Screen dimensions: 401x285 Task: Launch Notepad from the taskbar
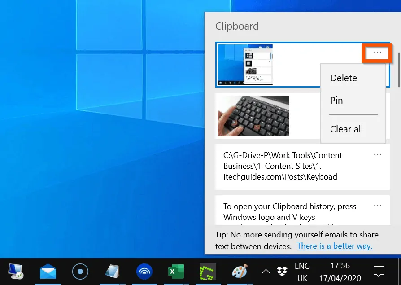pos(112,272)
